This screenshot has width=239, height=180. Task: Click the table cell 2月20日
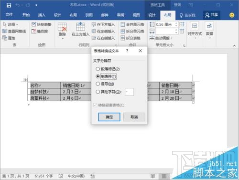tap(175, 98)
